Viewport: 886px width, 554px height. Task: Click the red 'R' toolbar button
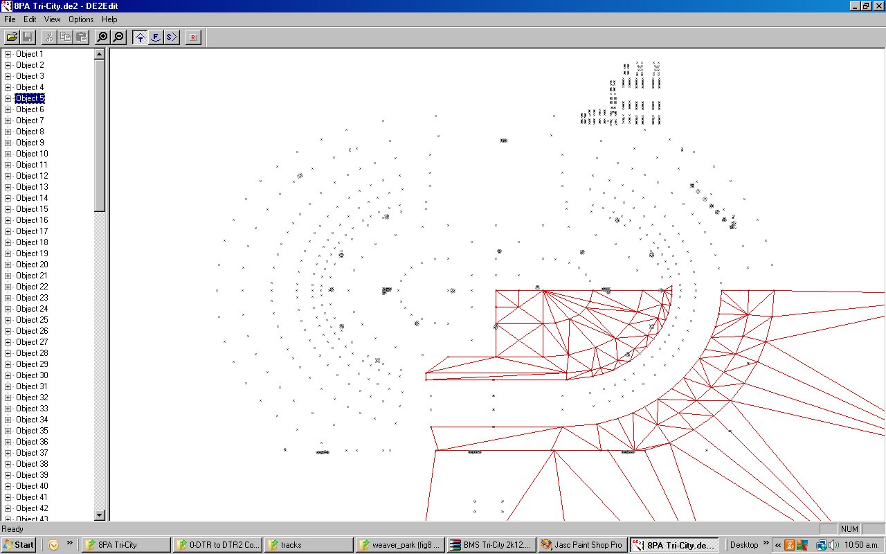coord(193,37)
